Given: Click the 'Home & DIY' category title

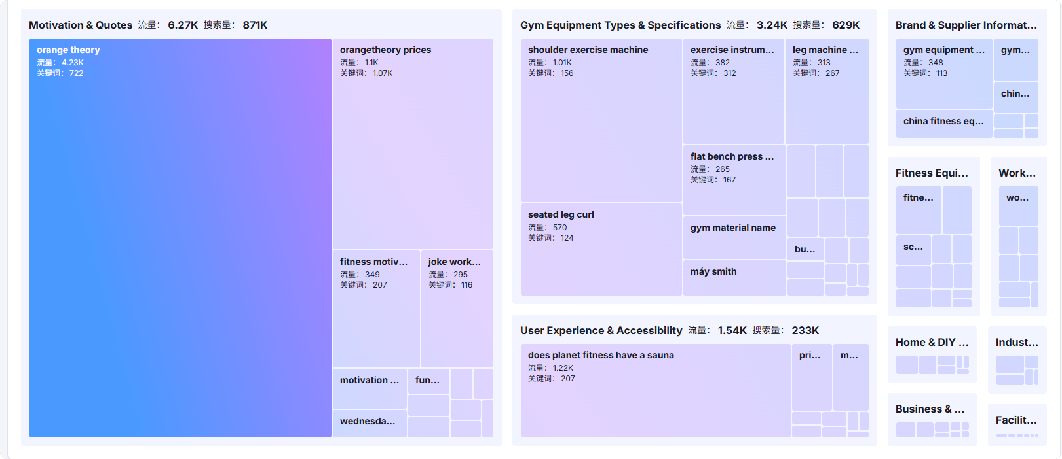Looking at the screenshot, I should click(932, 342).
